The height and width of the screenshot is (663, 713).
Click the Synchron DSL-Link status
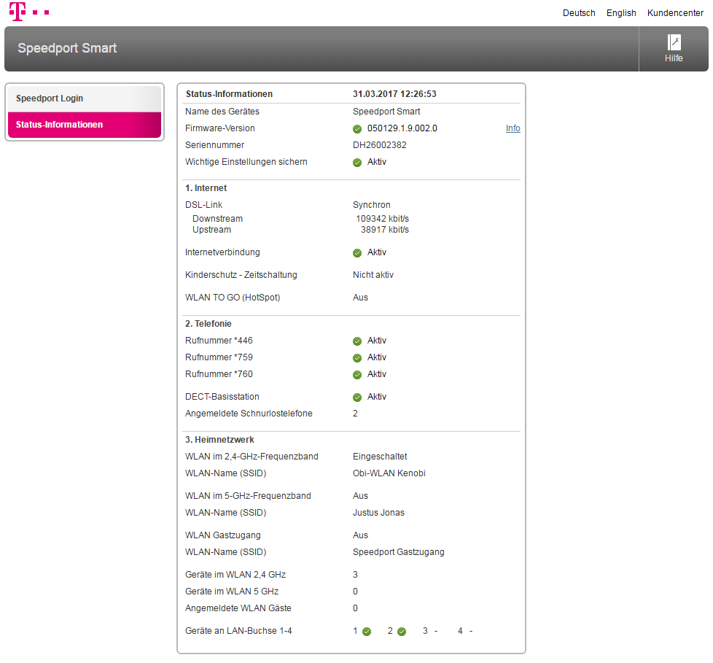point(372,205)
